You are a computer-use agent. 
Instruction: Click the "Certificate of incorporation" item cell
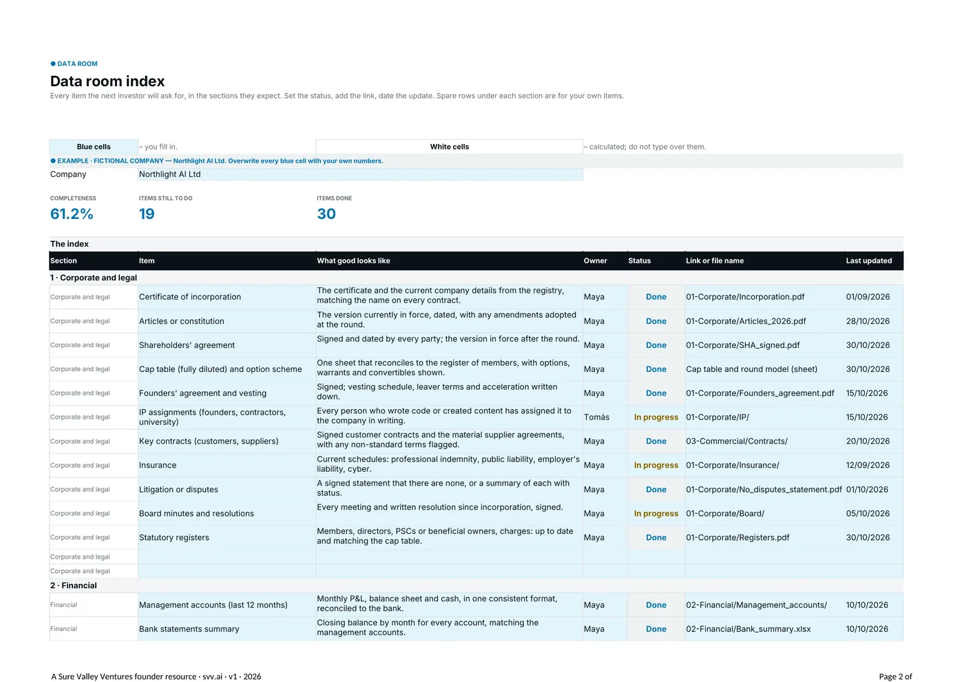(x=227, y=297)
